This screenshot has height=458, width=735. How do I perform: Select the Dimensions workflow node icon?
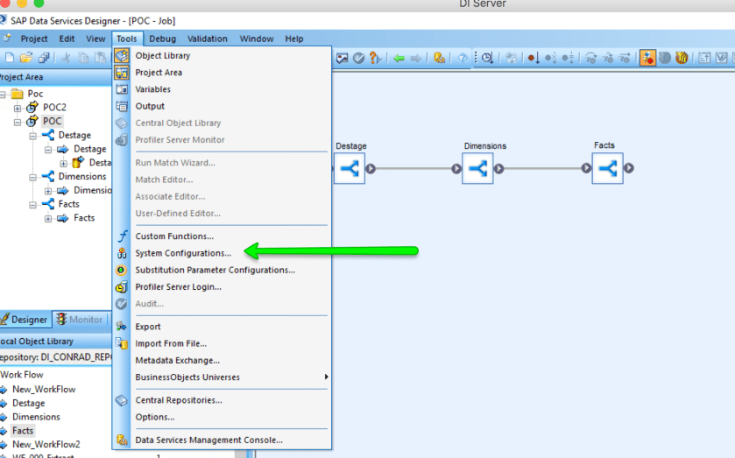477,169
